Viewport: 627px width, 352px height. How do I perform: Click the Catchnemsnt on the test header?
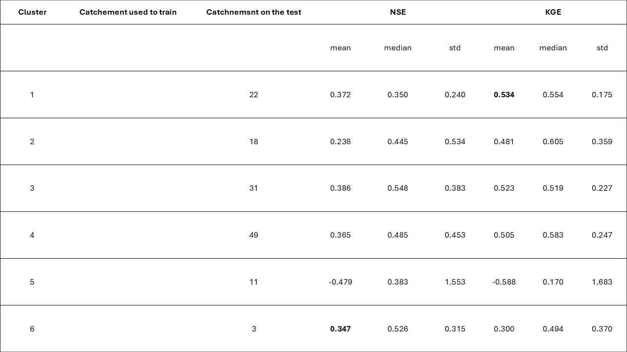(x=254, y=12)
